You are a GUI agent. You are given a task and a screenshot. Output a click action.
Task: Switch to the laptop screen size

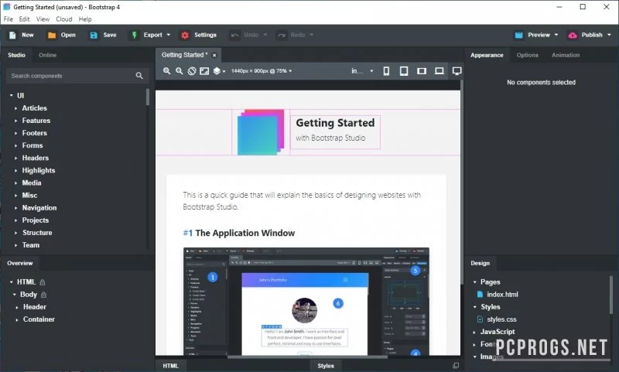click(439, 71)
